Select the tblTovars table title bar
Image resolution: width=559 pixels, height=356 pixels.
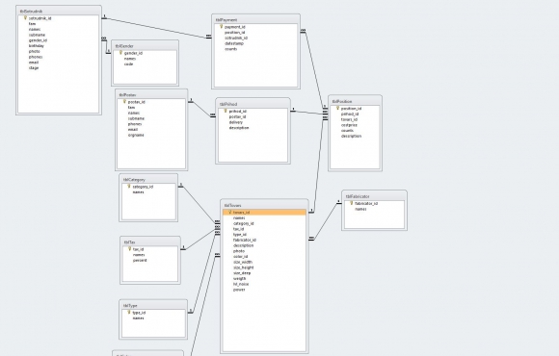(x=264, y=205)
